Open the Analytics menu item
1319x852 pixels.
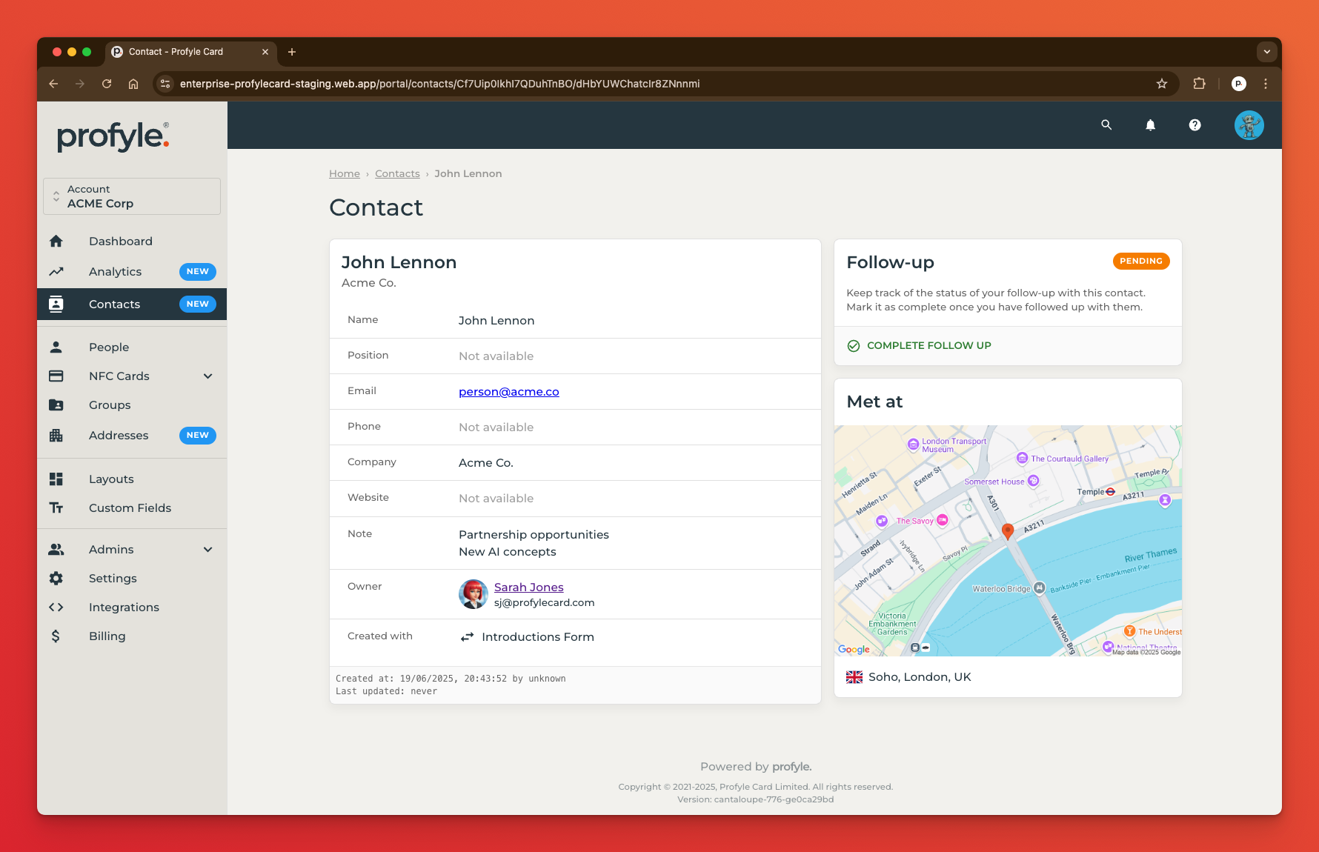(132, 271)
